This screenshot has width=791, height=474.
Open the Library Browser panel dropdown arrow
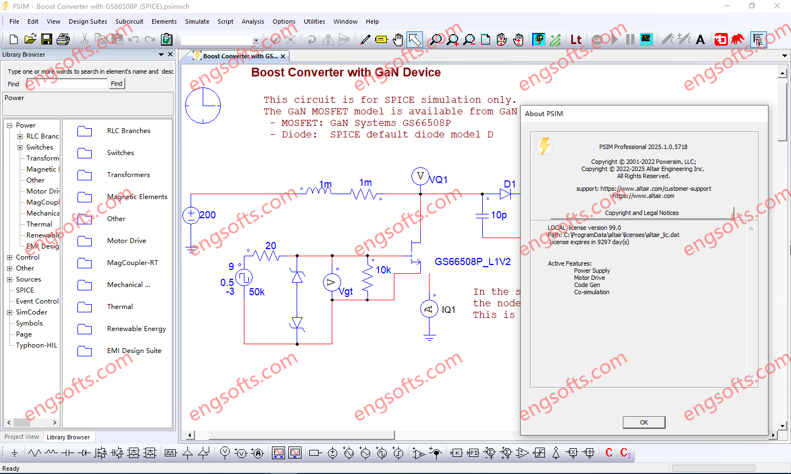[x=161, y=54]
